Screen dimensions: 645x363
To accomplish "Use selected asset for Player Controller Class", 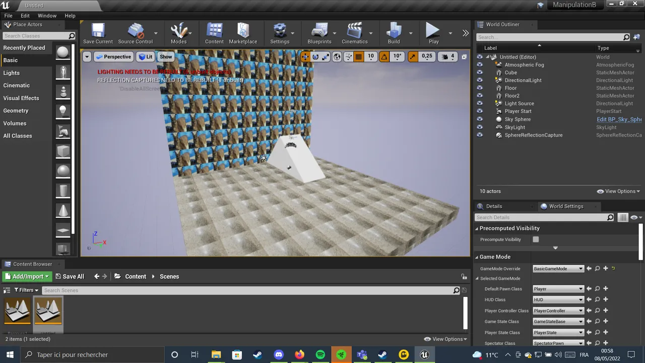I will pos(589,311).
